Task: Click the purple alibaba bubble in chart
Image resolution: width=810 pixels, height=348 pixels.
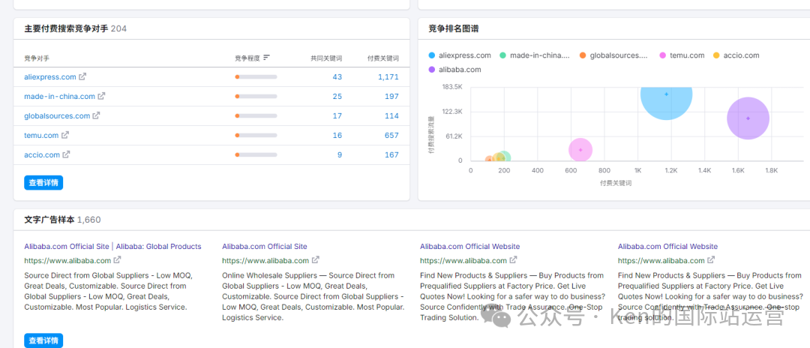Action: pyautogui.click(x=748, y=118)
